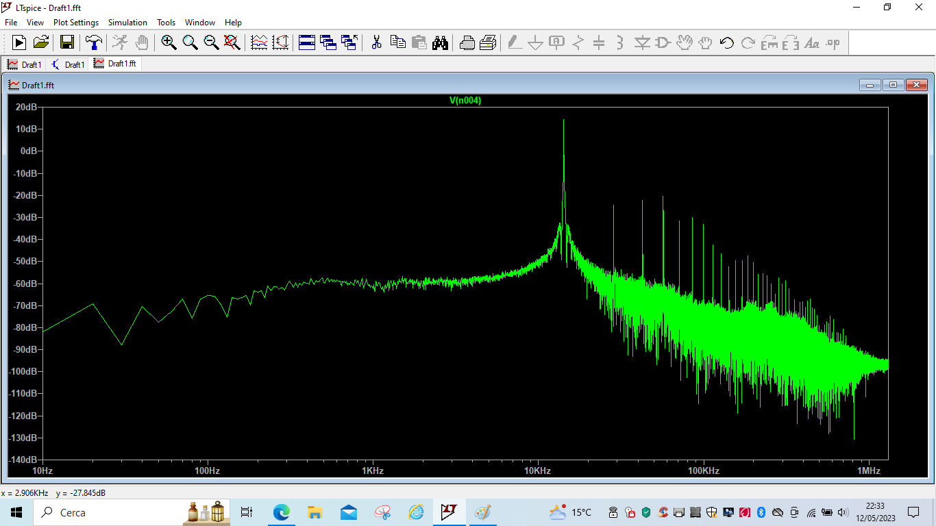This screenshot has width=936, height=526.
Task: Select the Draft1.fft tab
Action: click(115, 64)
